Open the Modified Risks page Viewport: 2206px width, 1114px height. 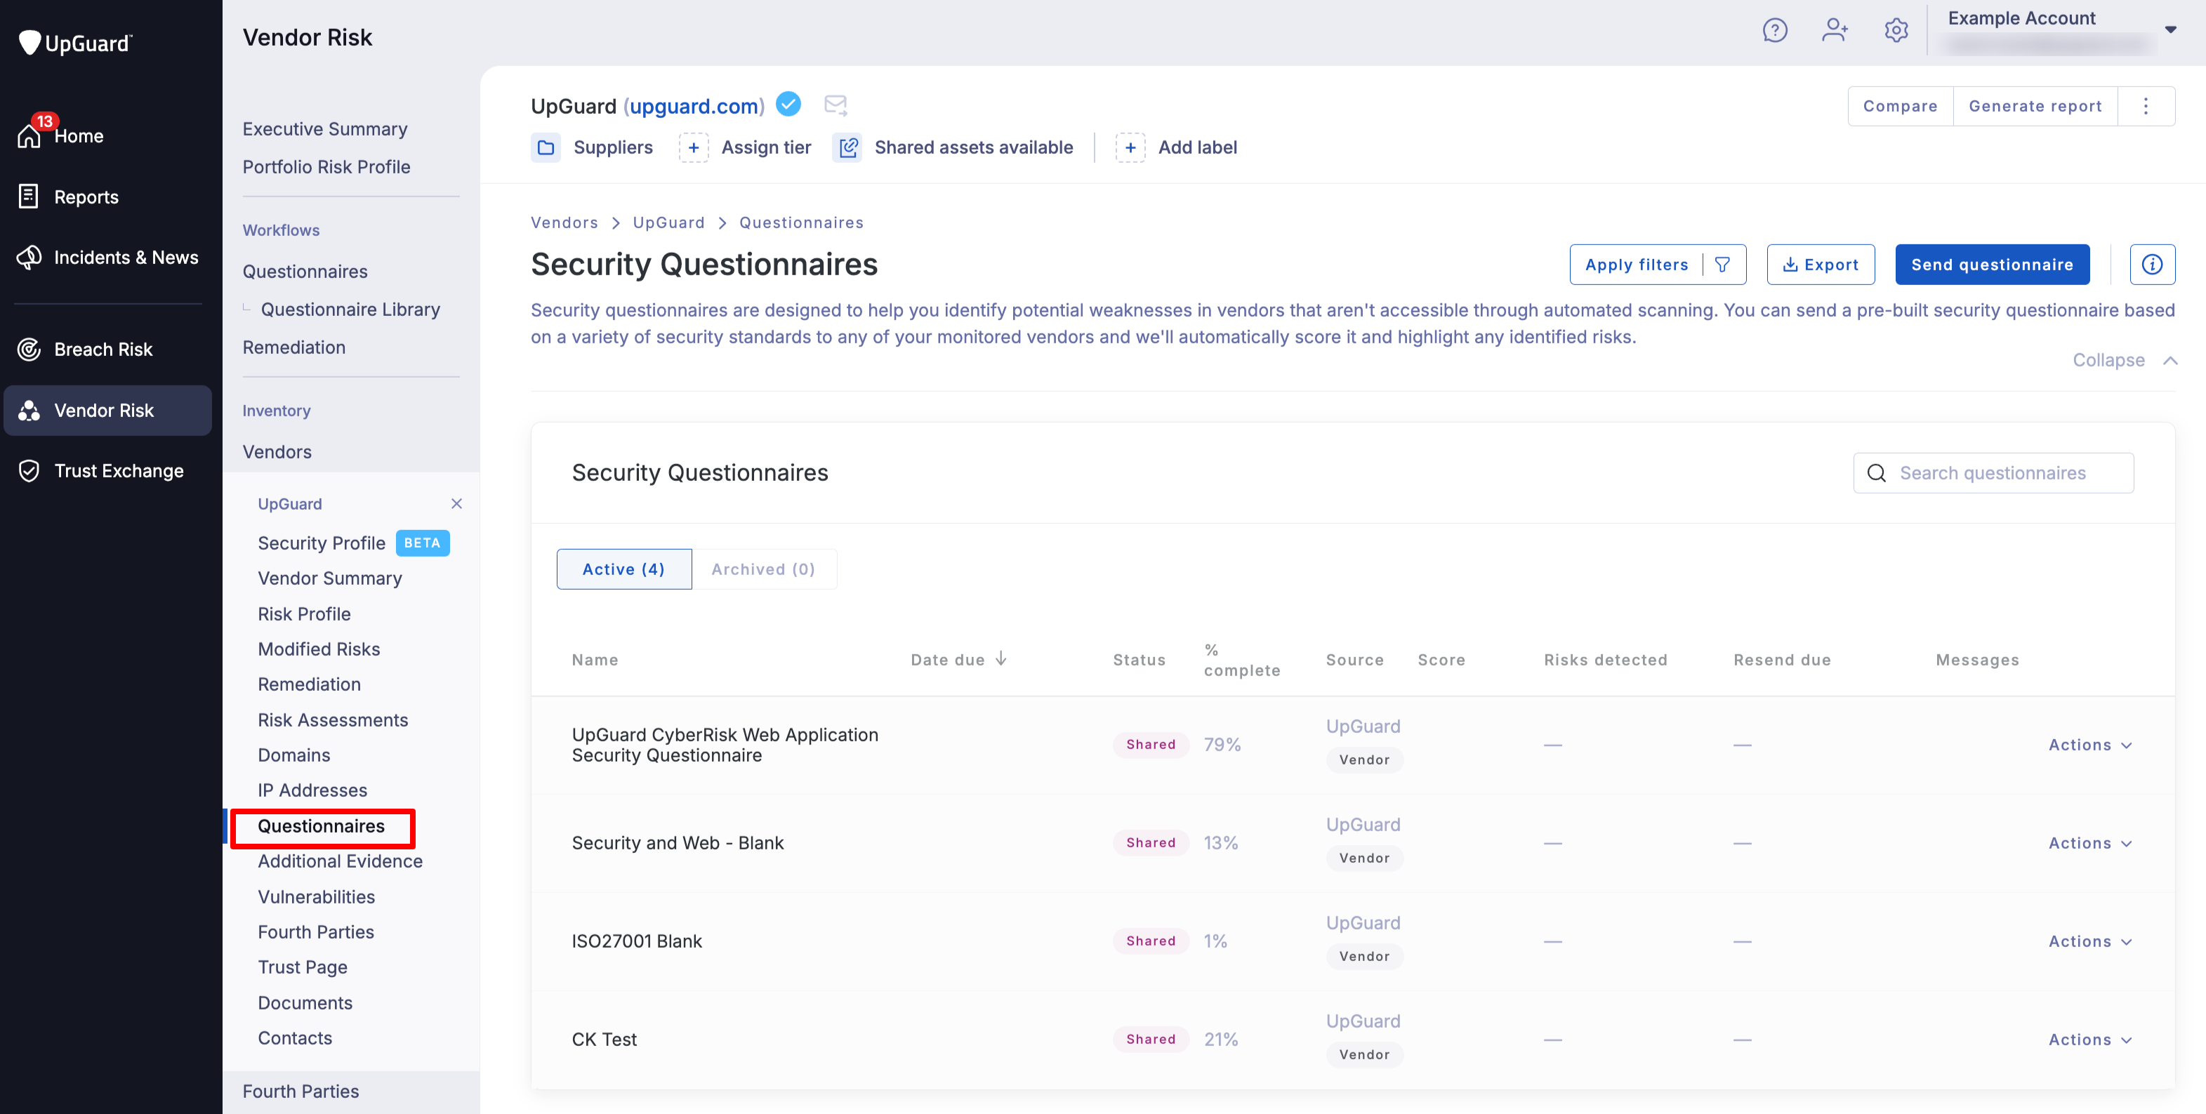point(319,649)
